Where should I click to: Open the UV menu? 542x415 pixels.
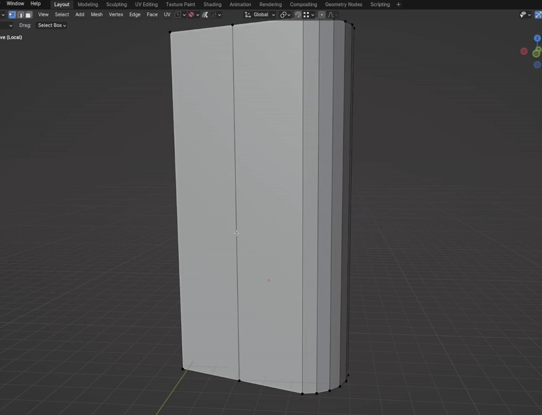(x=167, y=14)
